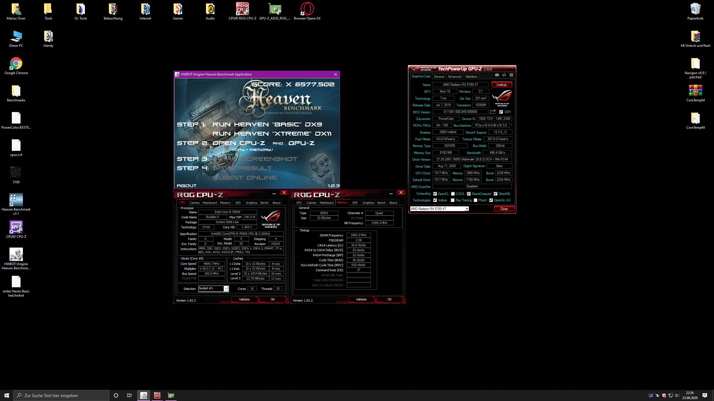The height and width of the screenshot is (401, 714).
Task: Open Navigon v8.9.1 patched folder
Action: coord(695,64)
